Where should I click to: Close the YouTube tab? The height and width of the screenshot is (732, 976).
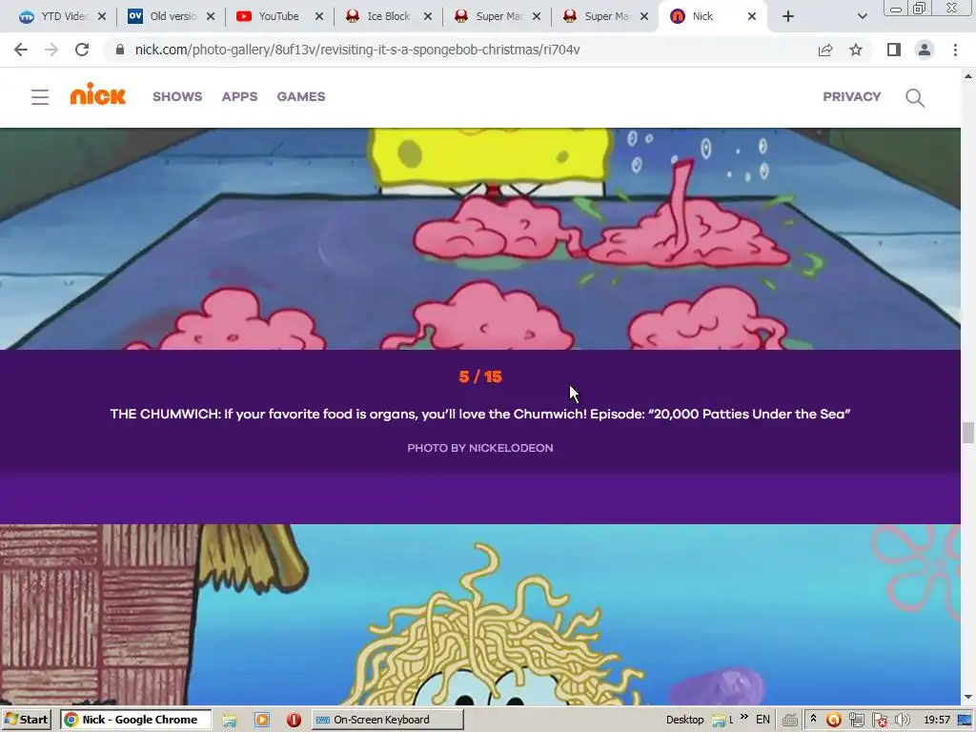point(319,16)
